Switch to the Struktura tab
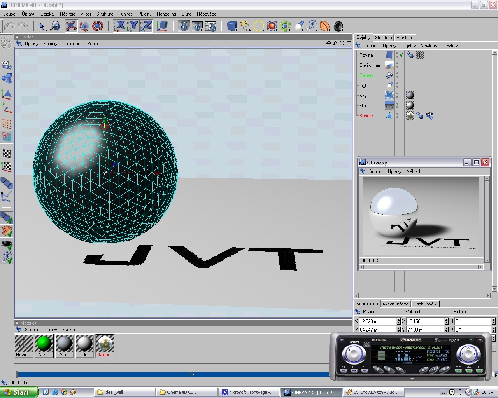The width and height of the screenshot is (498, 398). [x=383, y=38]
